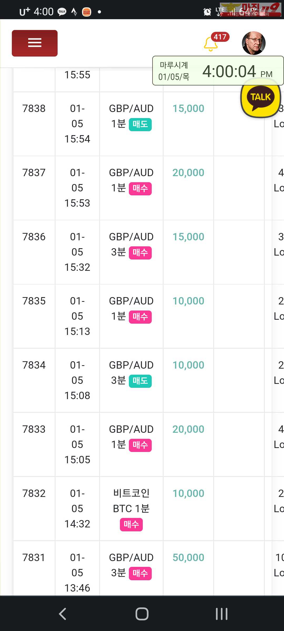Open Android recent apps button
Image resolution: width=284 pixels, height=631 pixels.
tap(222, 614)
